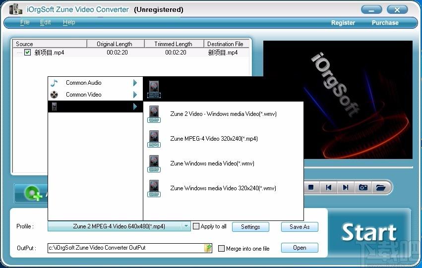Viewport: 422px width, 268px height.
Task: Click the OutPut path input field
Action: point(126,248)
